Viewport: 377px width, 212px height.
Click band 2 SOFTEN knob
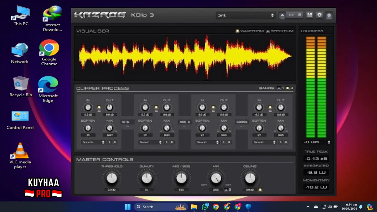145,128
